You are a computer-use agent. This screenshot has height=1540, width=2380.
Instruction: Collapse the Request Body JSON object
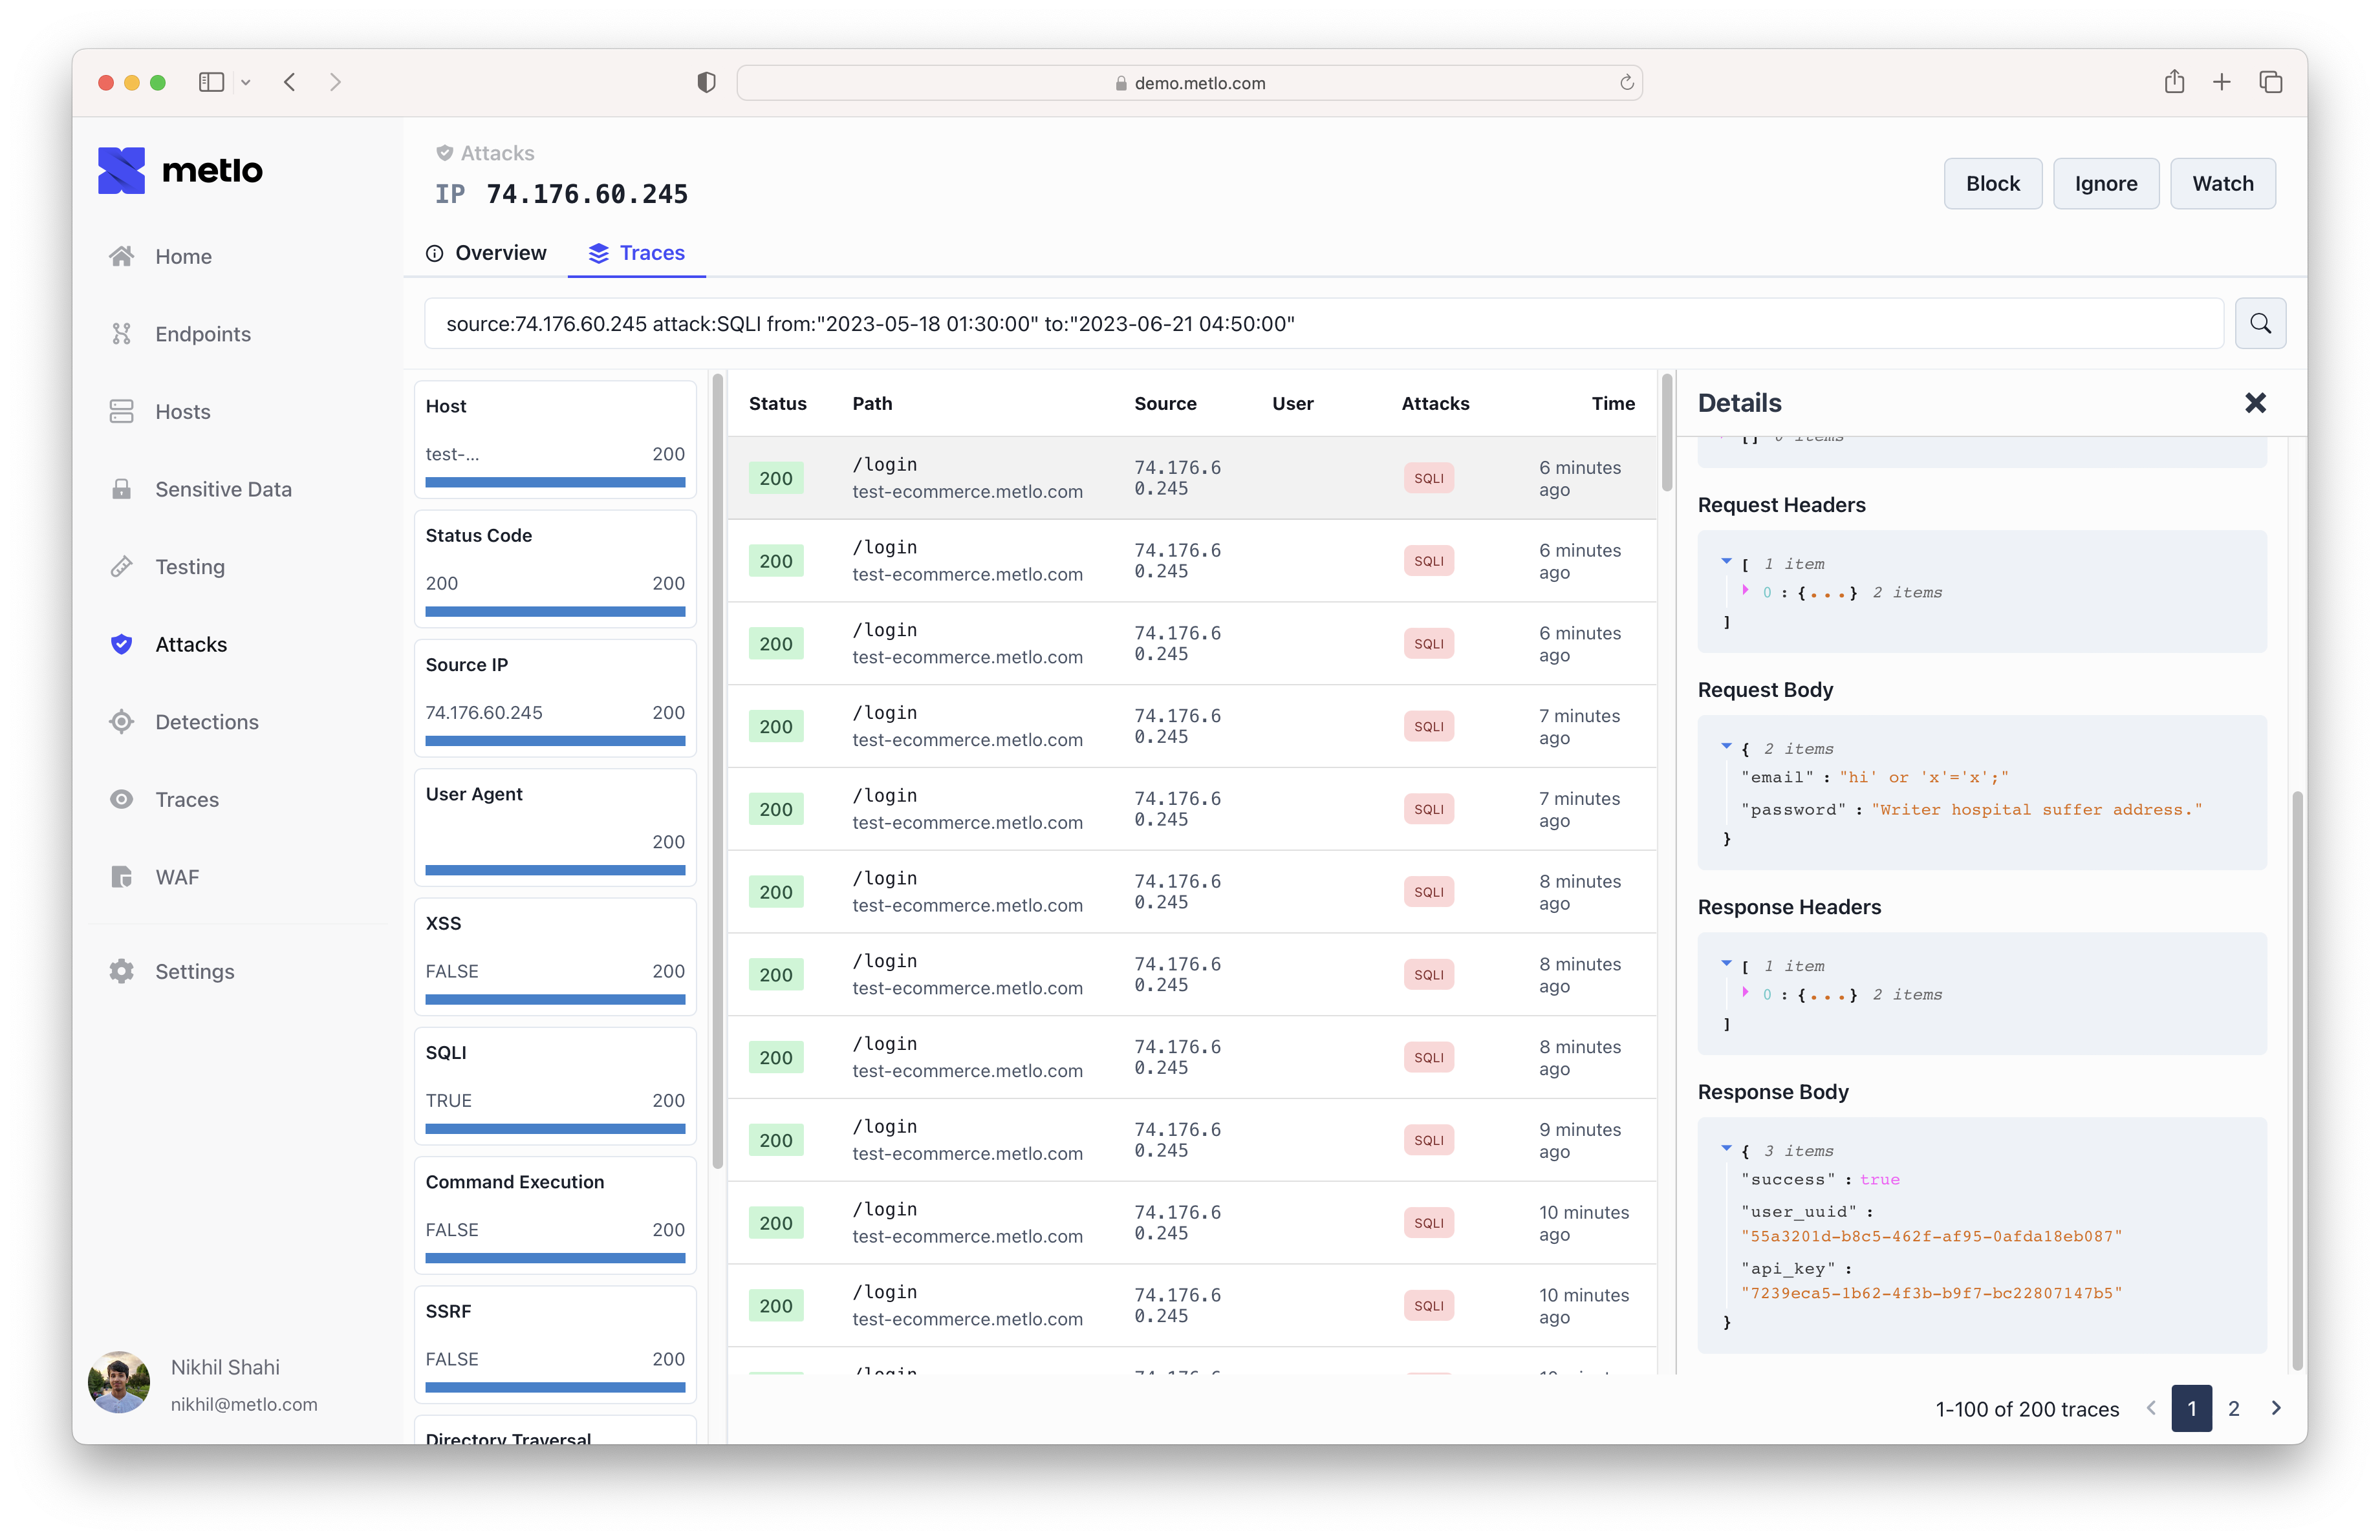click(x=1726, y=747)
